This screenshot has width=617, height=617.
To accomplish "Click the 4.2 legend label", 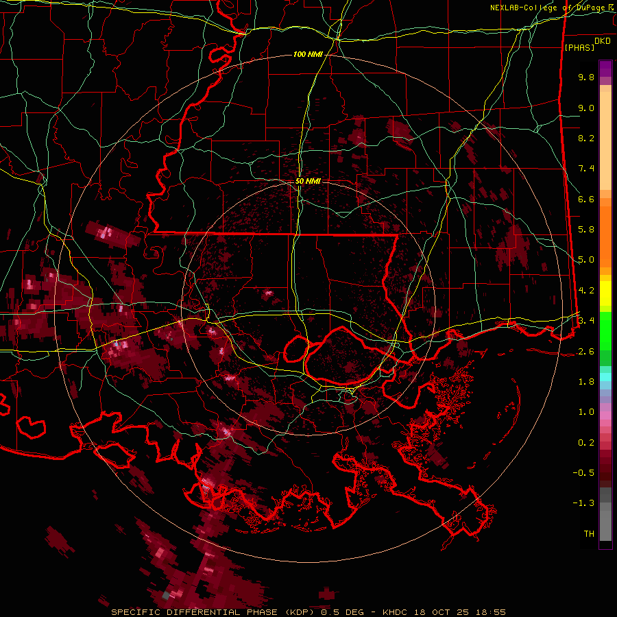I will click(x=586, y=291).
